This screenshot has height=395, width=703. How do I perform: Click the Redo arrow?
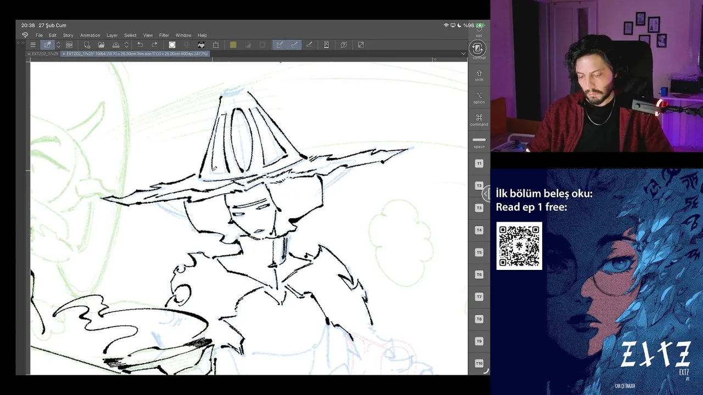[154, 45]
